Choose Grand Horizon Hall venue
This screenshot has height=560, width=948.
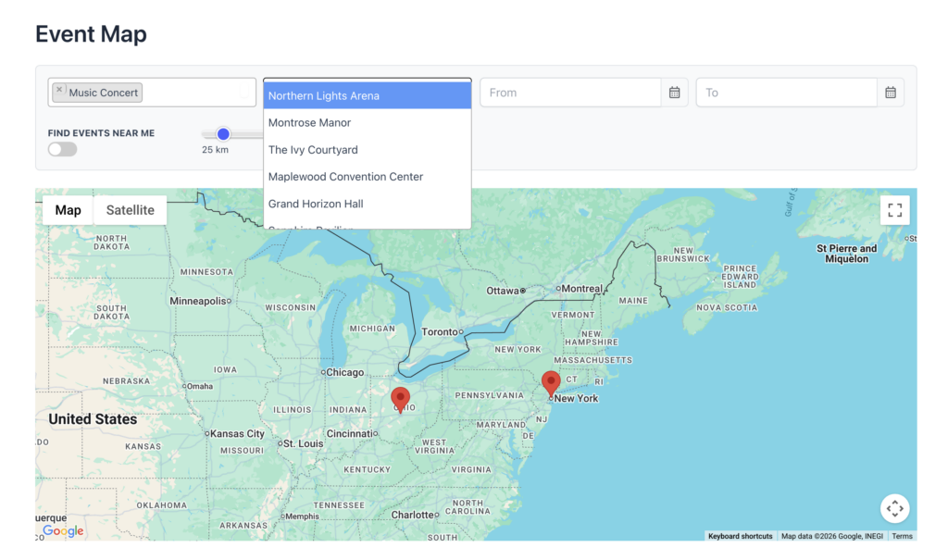[367, 204]
